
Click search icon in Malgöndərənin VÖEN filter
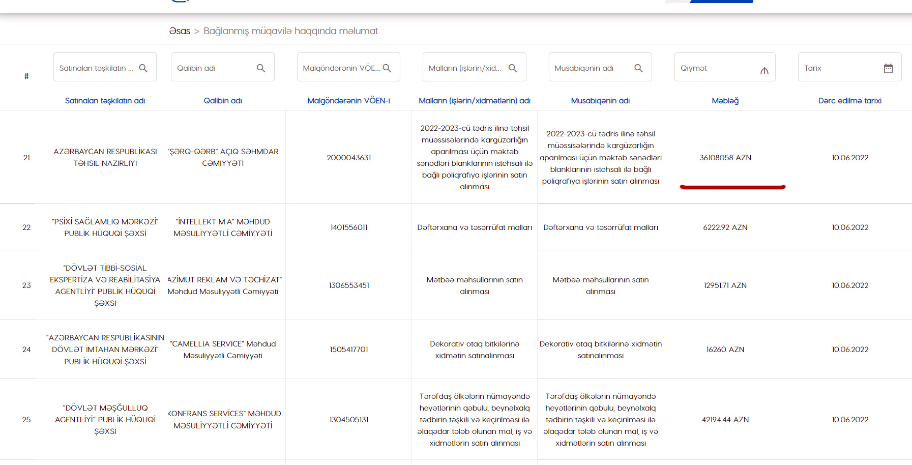[x=387, y=68]
